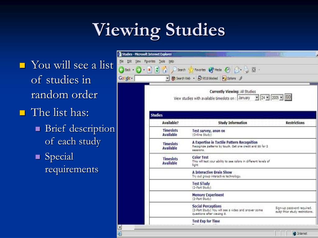Click inside the Google toolbar search field
This screenshot has height=238, width=318.
click(x=150, y=78)
